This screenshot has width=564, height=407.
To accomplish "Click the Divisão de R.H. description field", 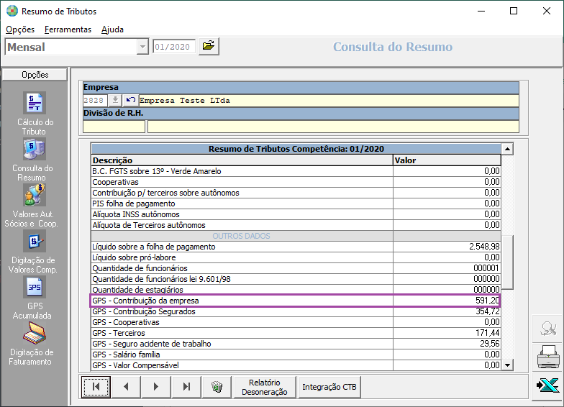I will pyautogui.click(x=333, y=127).
